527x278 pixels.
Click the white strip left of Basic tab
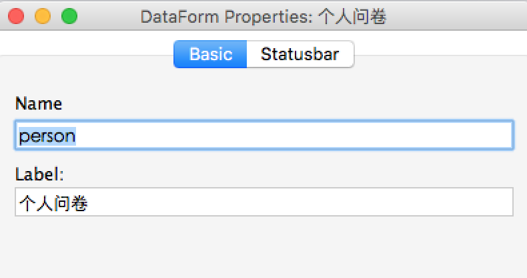pyautogui.click(x=87, y=45)
